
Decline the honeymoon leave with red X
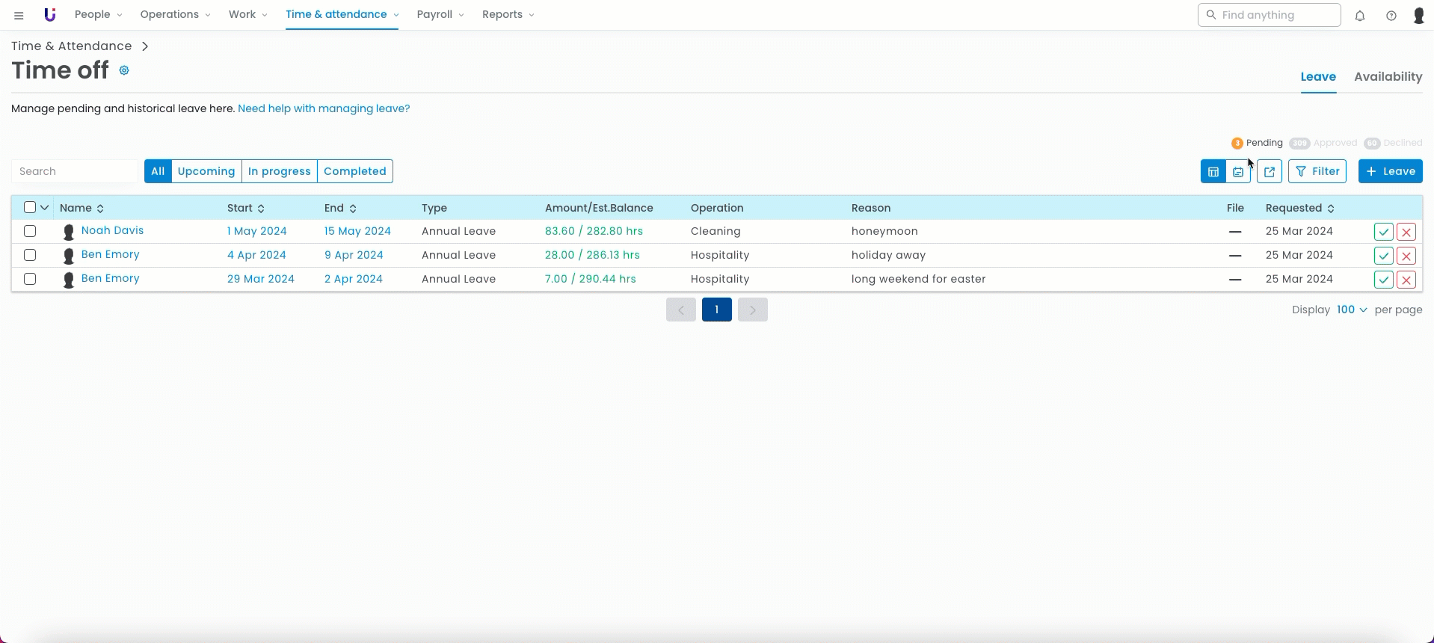[x=1406, y=232]
